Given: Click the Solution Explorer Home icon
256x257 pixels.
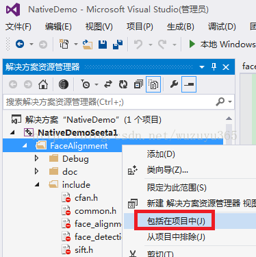Looking at the screenshot, I should [43, 84].
